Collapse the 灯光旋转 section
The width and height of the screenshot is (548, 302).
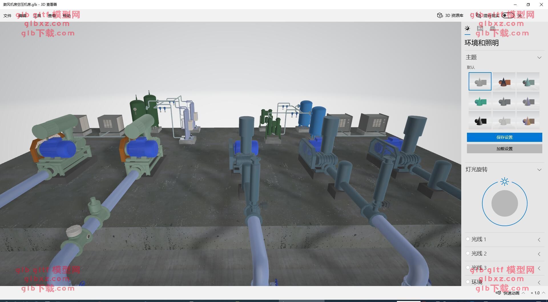coord(539,170)
